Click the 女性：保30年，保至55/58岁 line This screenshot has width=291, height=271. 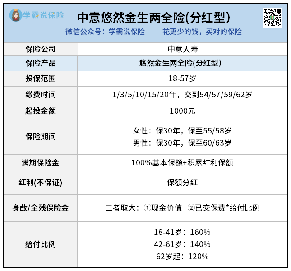pos(182,131)
